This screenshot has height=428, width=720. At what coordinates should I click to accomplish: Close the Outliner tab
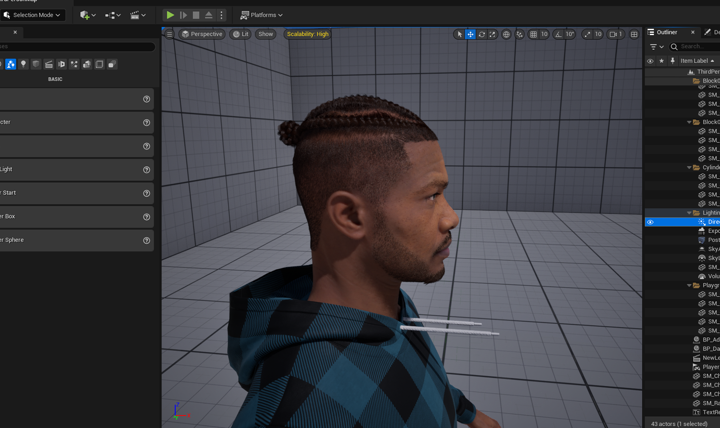tap(693, 32)
